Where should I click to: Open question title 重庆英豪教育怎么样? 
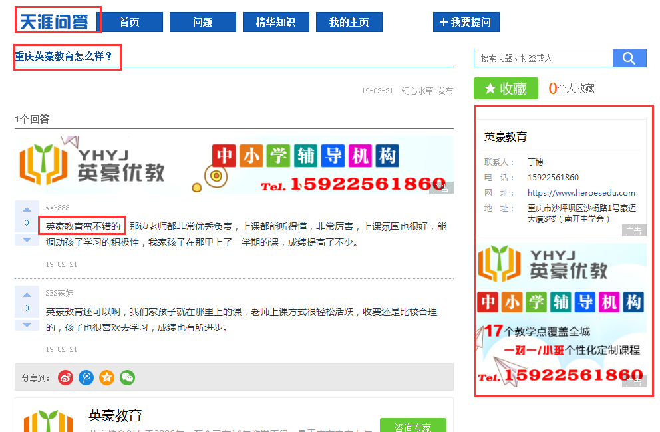[64, 56]
